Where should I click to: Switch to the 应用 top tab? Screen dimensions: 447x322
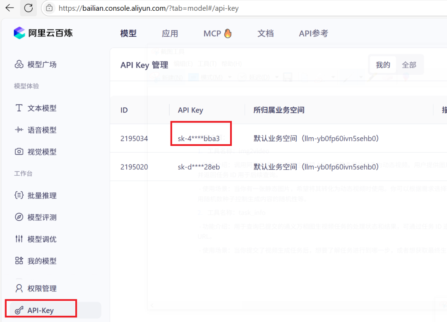170,33
